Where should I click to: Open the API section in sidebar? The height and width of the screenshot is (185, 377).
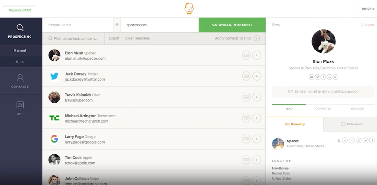tap(20, 108)
